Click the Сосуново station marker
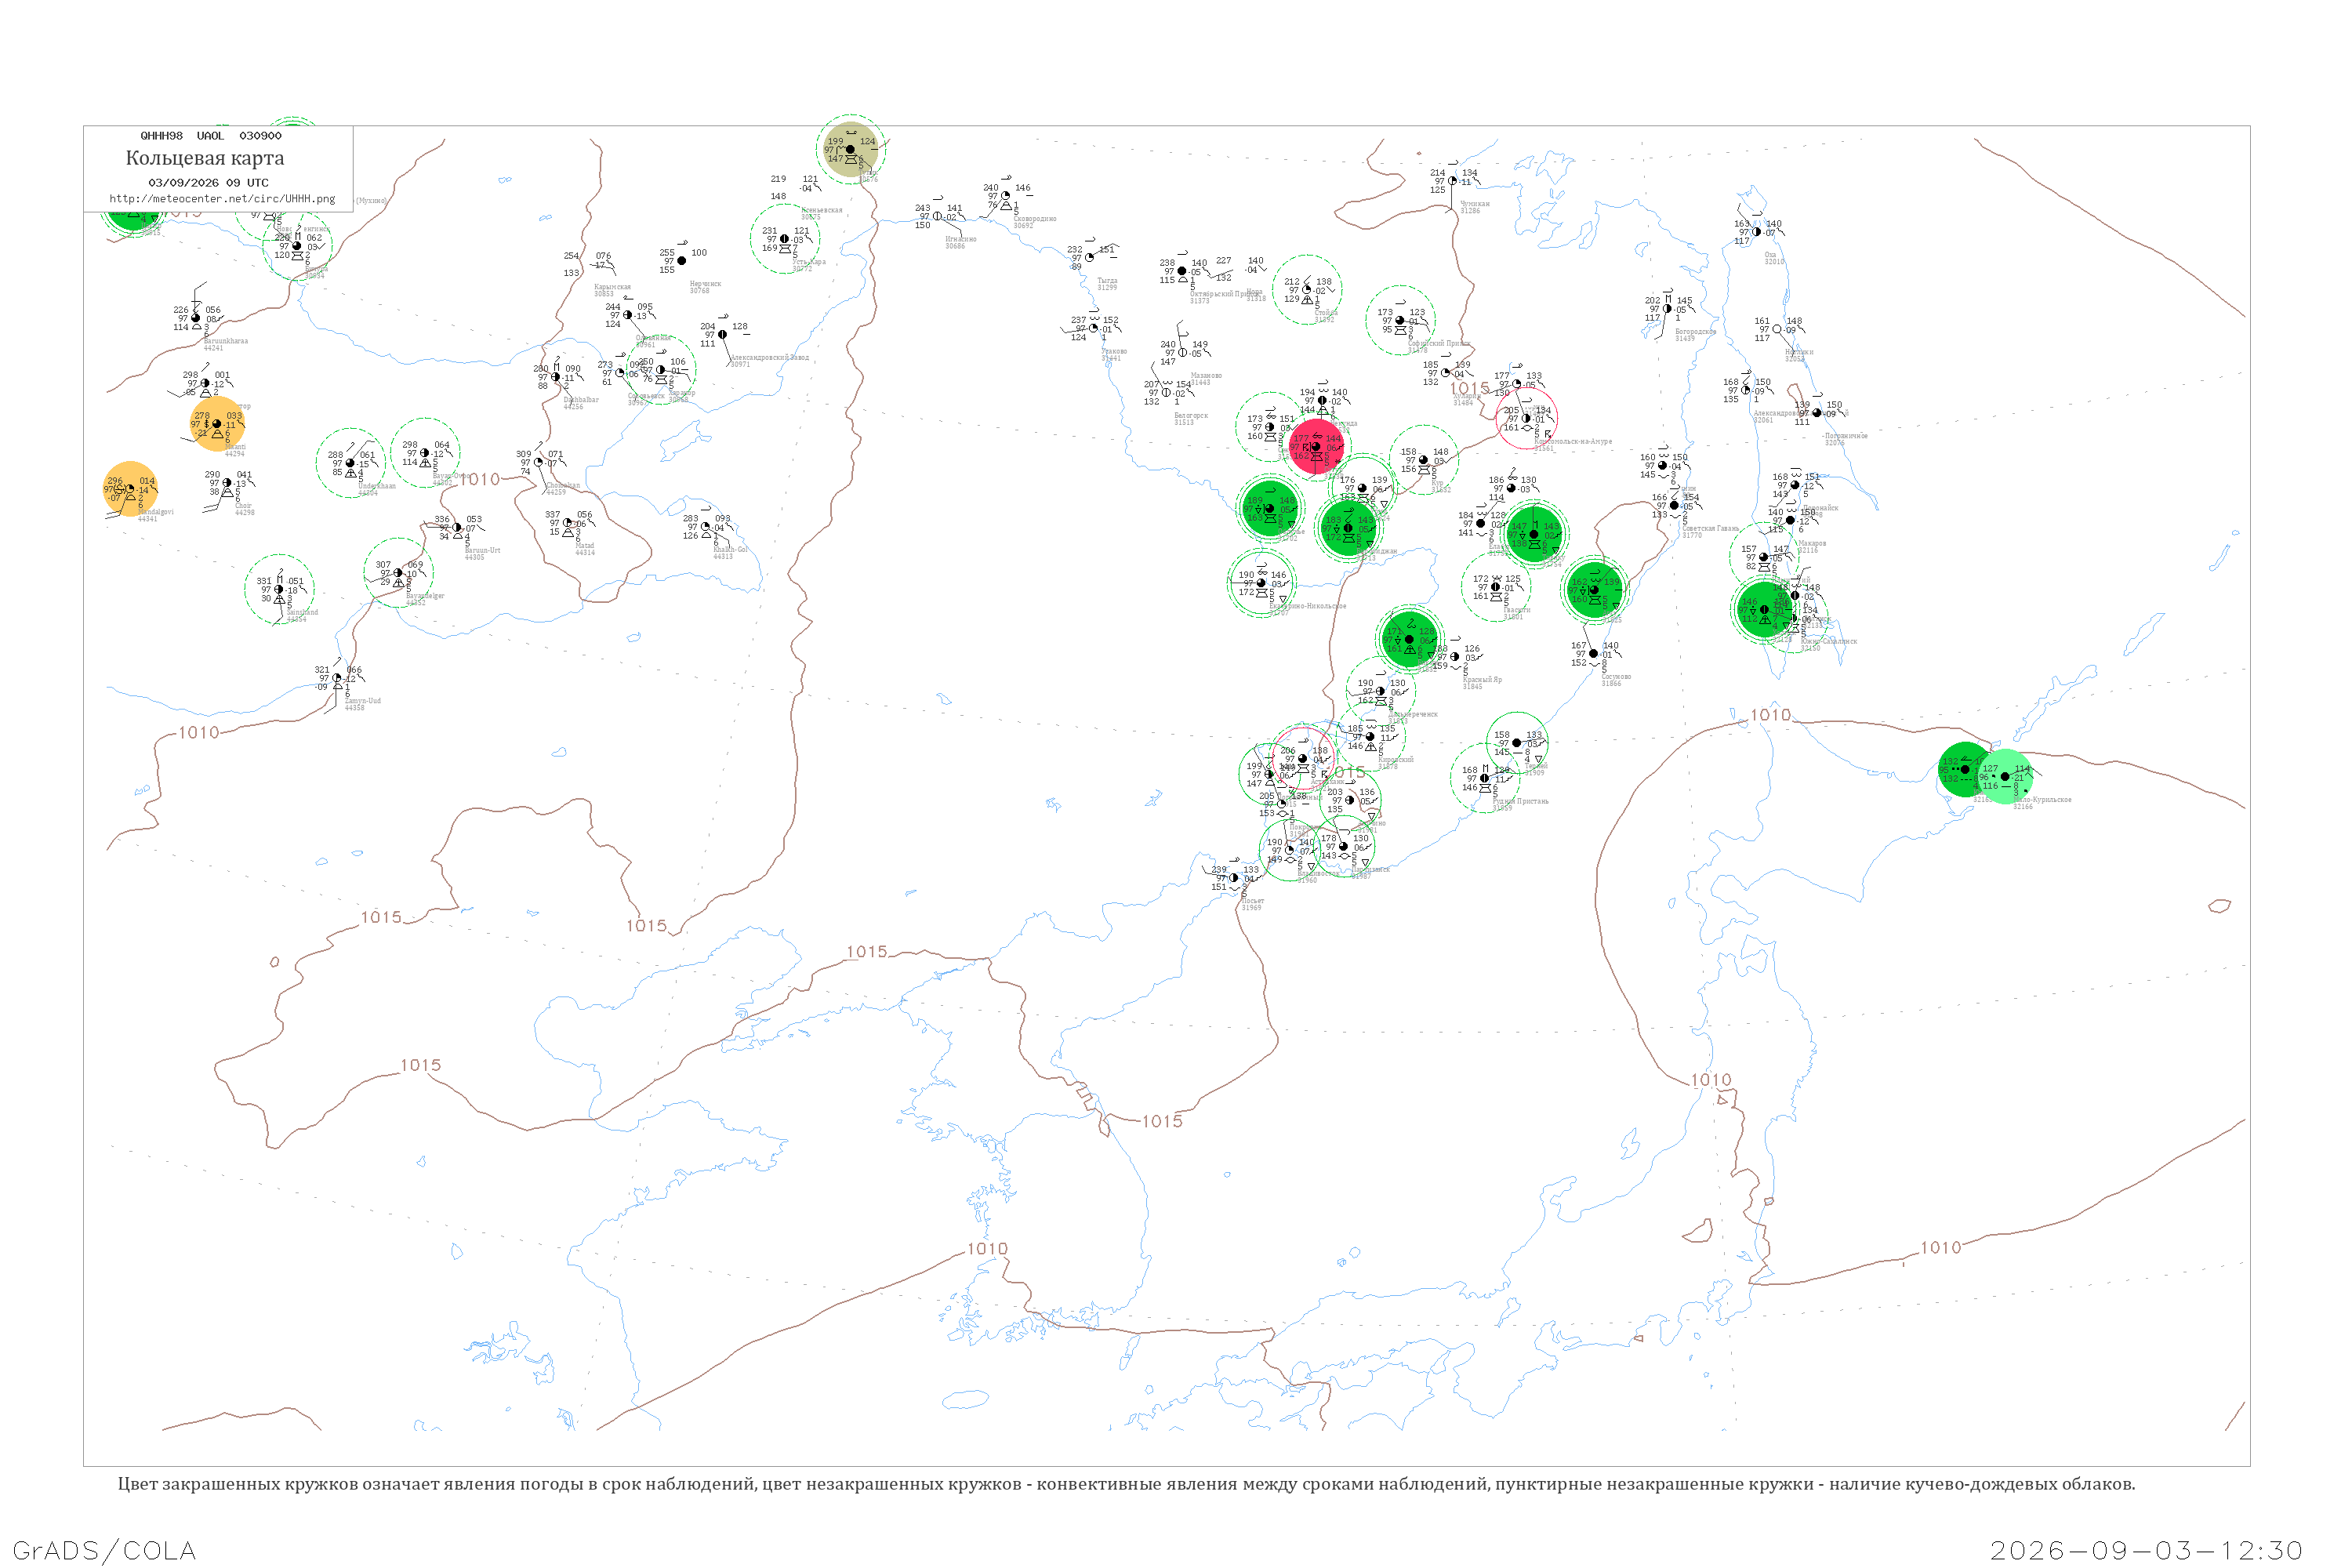 [1593, 654]
